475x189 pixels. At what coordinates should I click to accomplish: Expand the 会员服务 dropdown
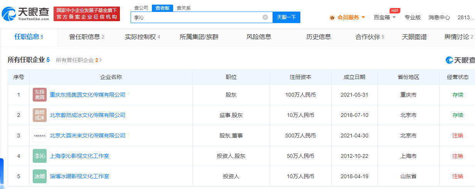(364, 17)
